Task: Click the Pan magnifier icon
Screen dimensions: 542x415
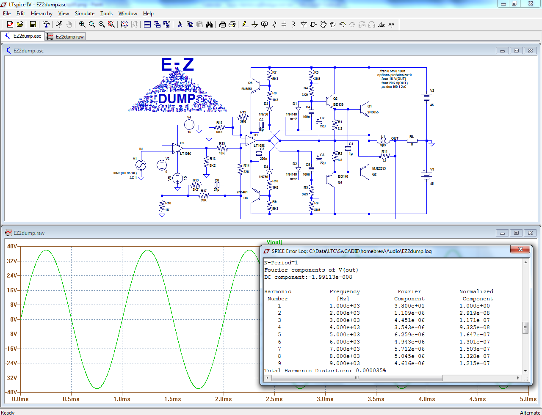Action: pyautogui.click(x=92, y=25)
